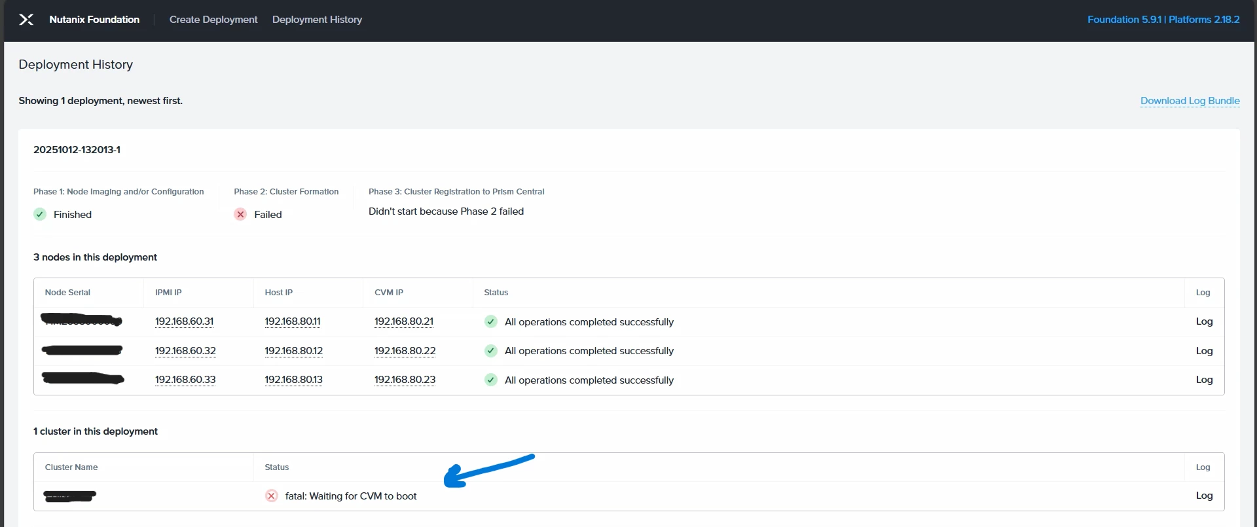This screenshot has height=527, width=1257.
Task: Open Host IP 192.168.80.13 link
Action: click(x=293, y=380)
